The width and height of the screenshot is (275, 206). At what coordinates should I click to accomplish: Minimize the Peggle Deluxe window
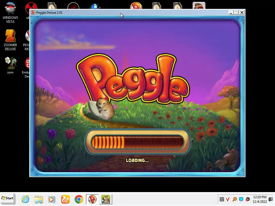(231, 12)
